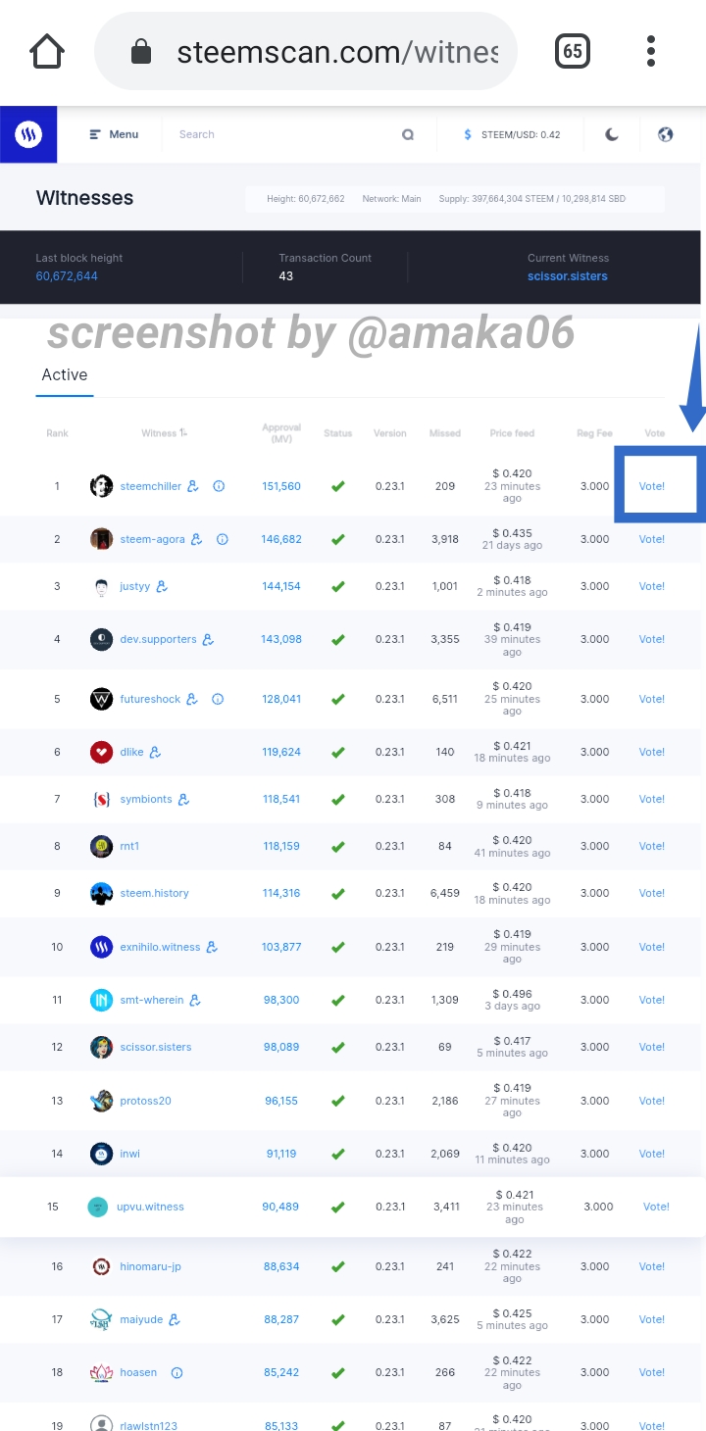Open scissor.sisters in the rank 12 row

coord(156,1047)
